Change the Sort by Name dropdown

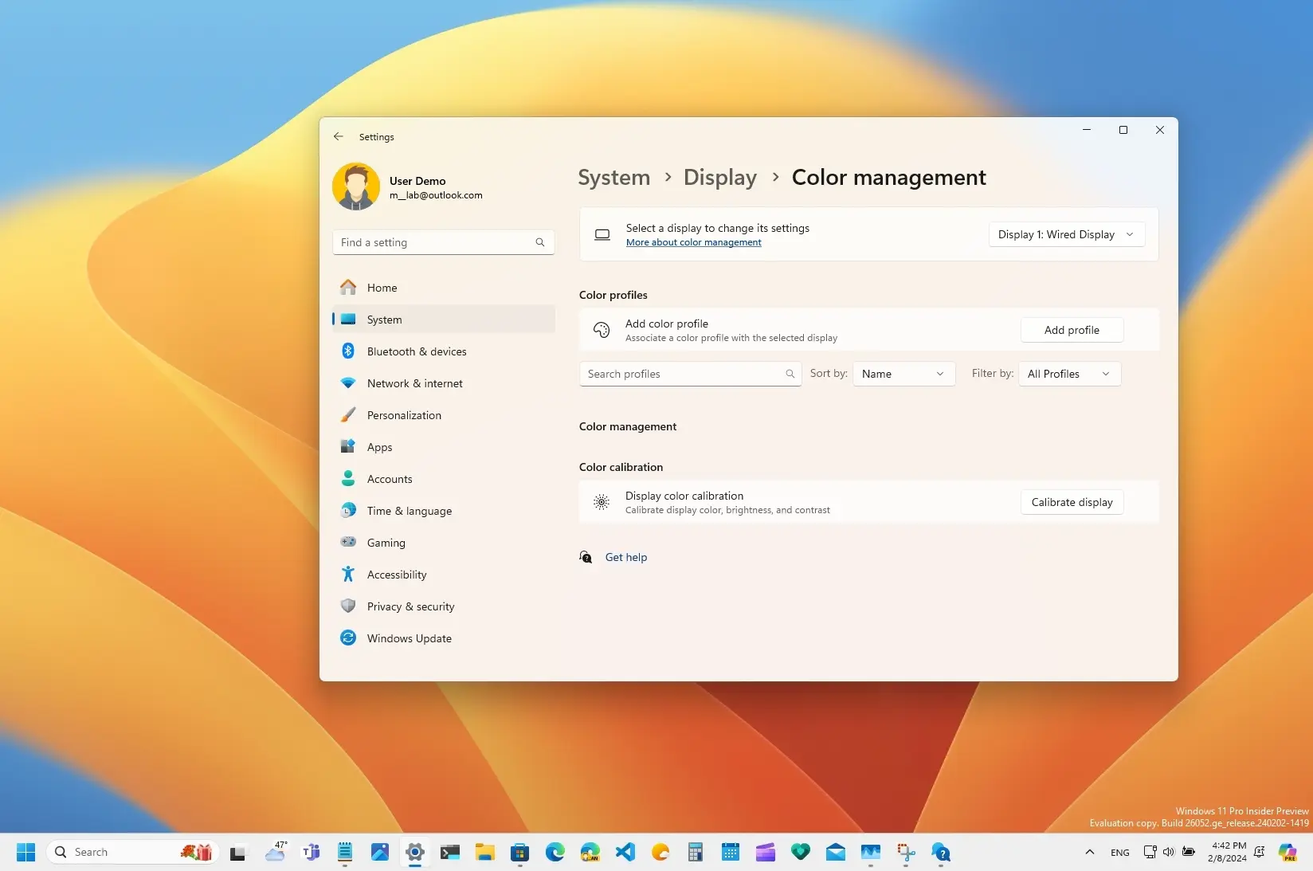(x=902, y=373)
